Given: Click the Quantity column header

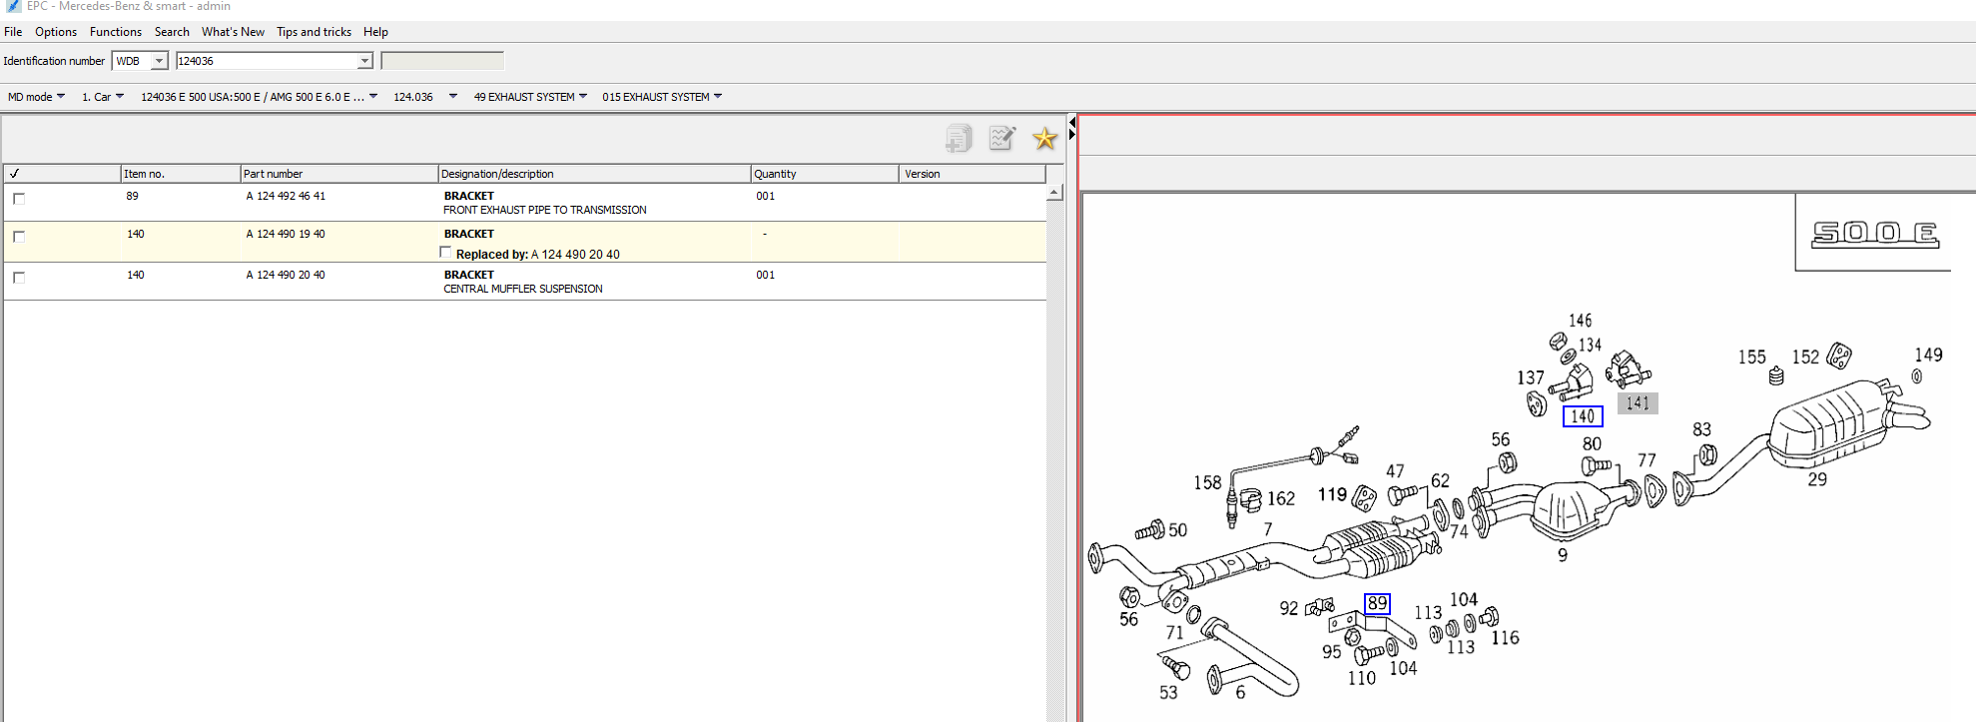Looking at the screenshot, I should pos(825,174).
